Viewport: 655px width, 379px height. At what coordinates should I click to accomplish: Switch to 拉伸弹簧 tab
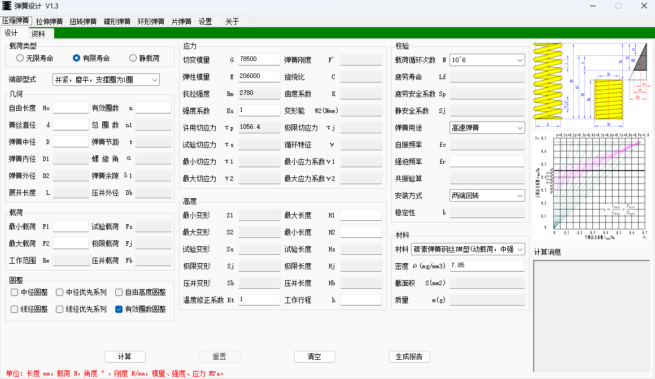(49, 21)
